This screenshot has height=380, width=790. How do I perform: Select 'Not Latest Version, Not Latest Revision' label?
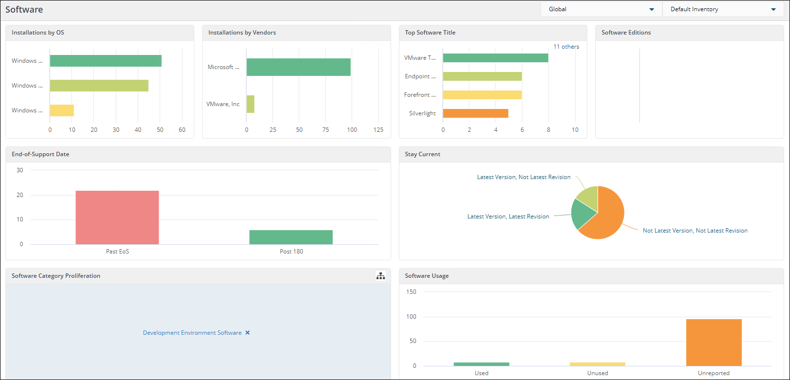tap(695, 231)
